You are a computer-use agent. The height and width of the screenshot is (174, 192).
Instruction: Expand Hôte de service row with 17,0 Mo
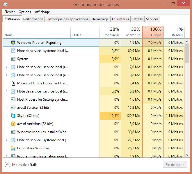(6, 67)
